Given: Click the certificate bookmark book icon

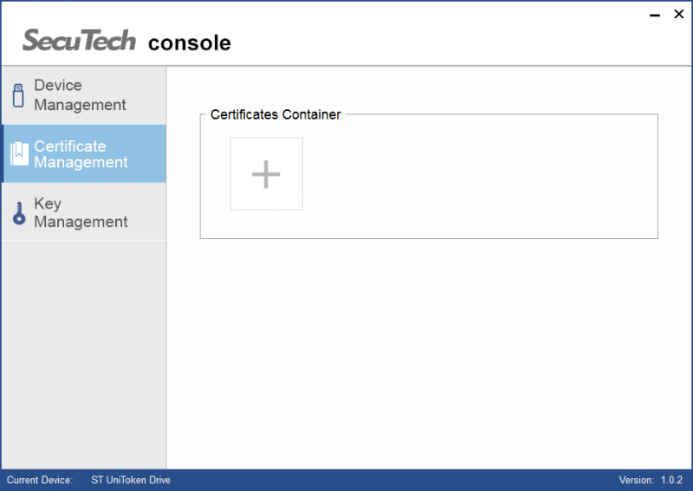Looking at the screenshot, I should click(19, 154).
